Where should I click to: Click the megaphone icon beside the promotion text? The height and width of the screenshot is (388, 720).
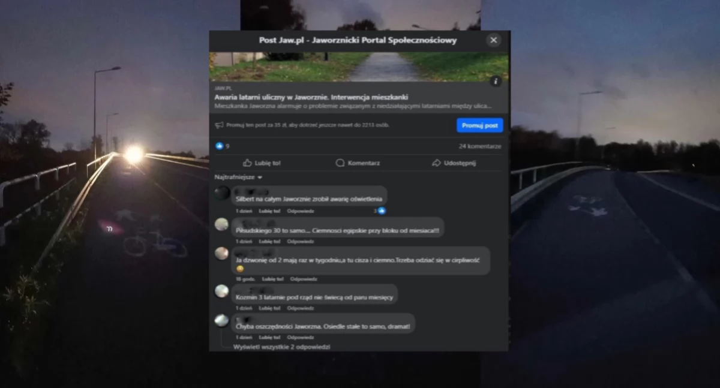(219, 125)
